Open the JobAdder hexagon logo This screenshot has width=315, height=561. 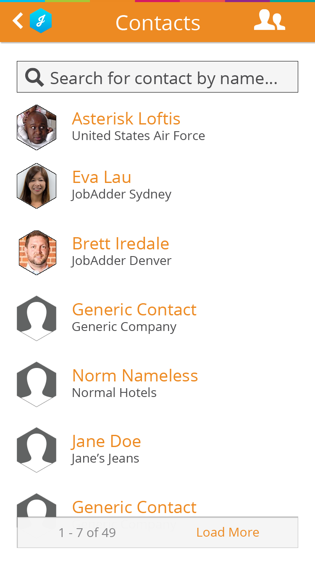pyautogui.click(x=41, y=21)
